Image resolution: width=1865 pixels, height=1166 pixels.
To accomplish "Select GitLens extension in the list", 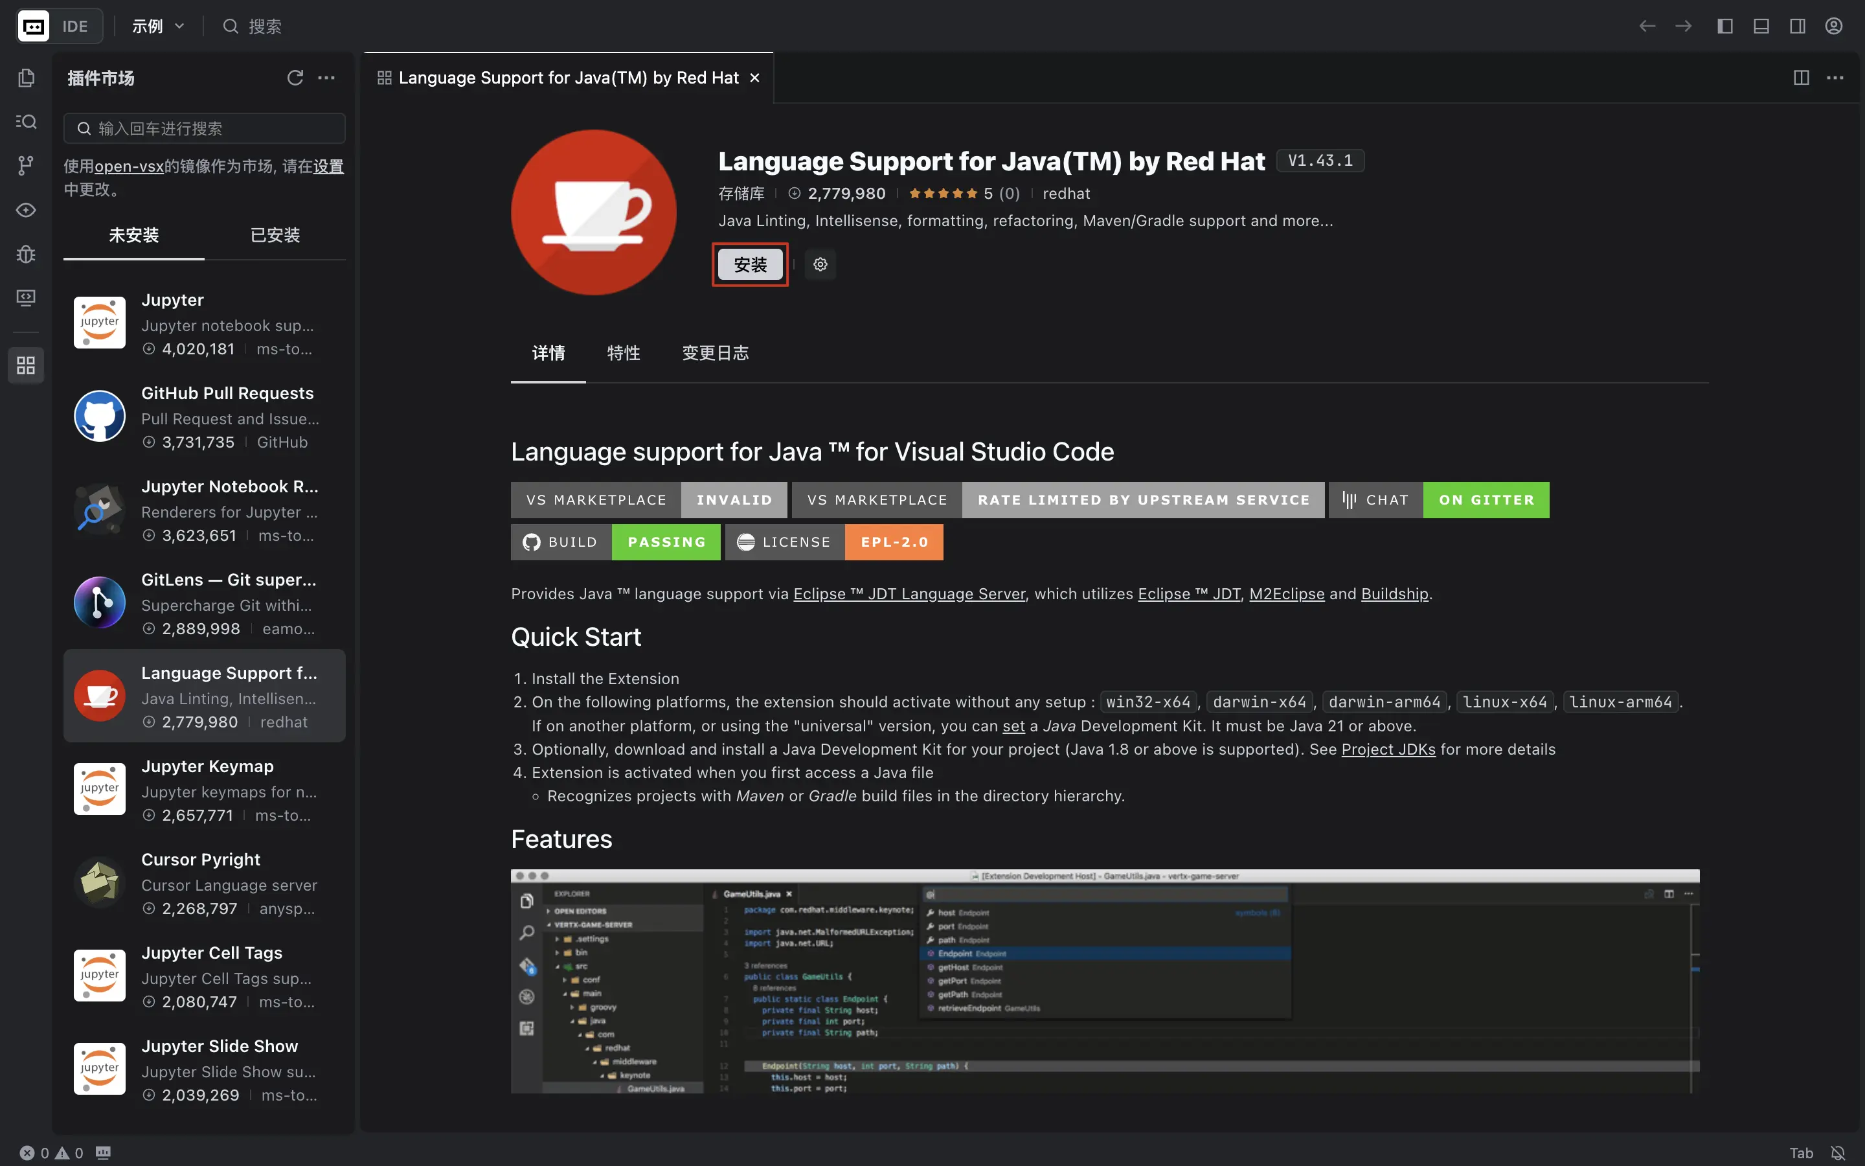I will pyautogui.click(x=204, y=603).
